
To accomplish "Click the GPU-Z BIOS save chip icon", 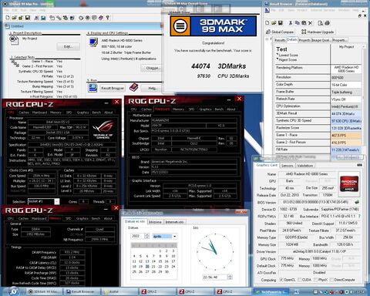I will (x=357, y=202).
